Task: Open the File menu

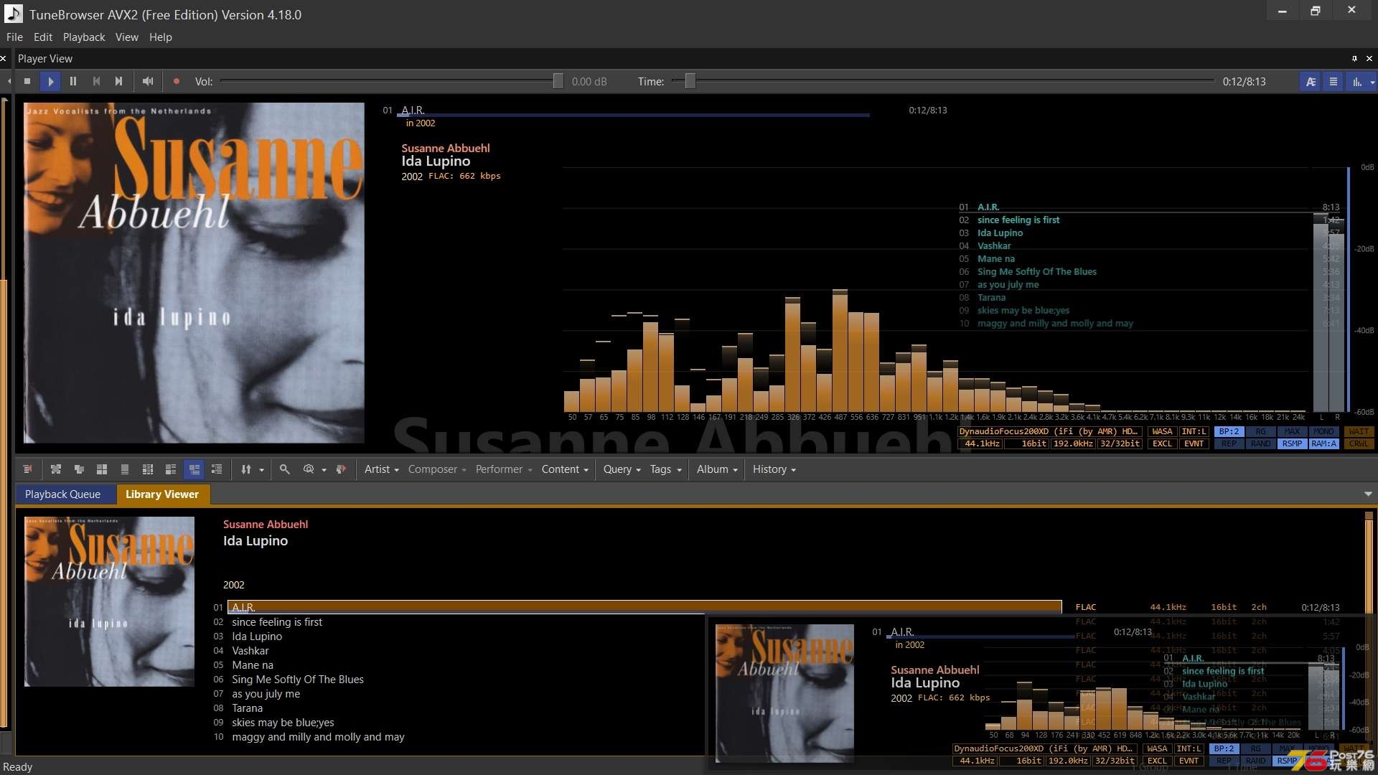Action: [x=14, y=37]
